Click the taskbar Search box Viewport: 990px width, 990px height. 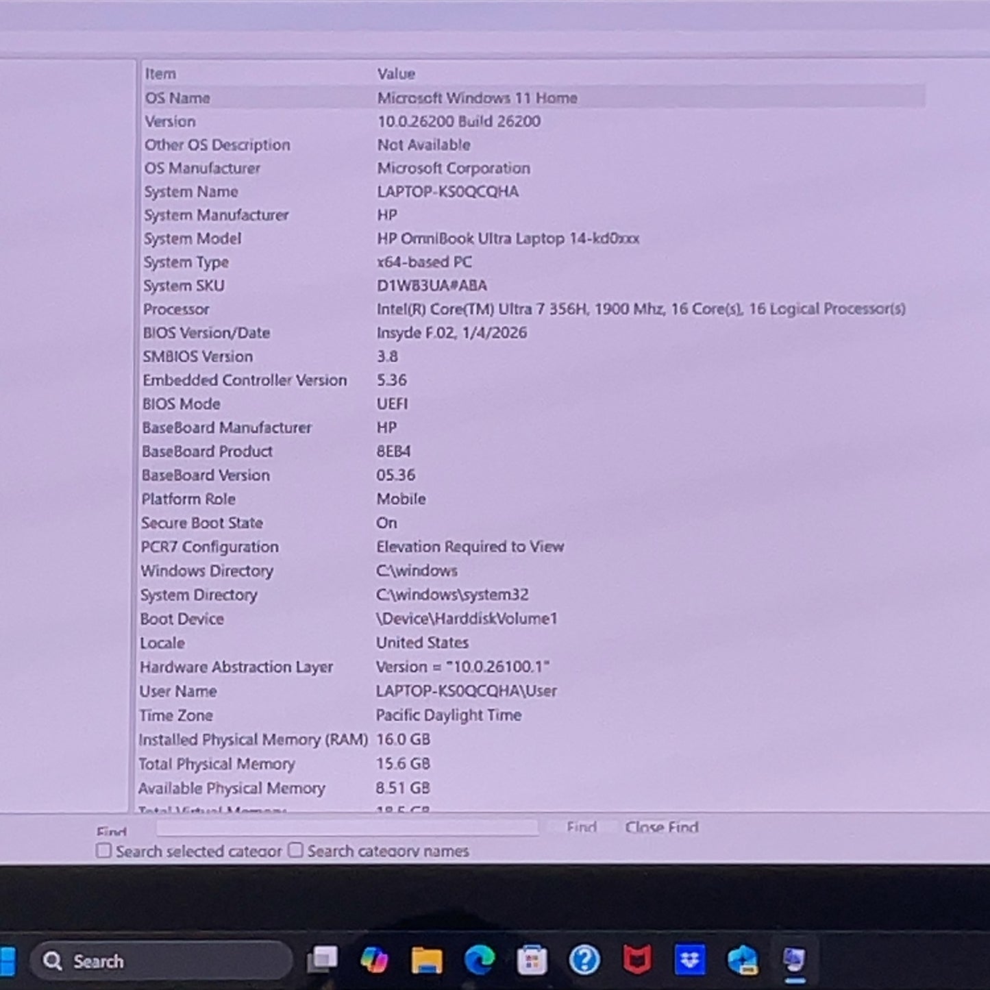coord(161,961)
